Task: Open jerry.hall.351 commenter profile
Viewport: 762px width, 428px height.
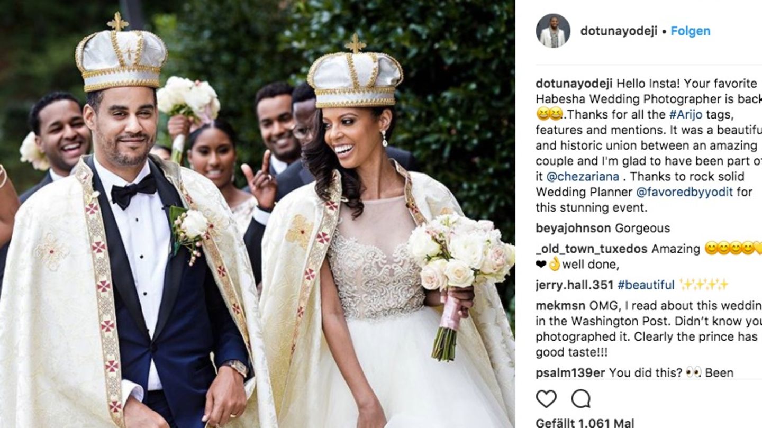Action: pos(575,285)
